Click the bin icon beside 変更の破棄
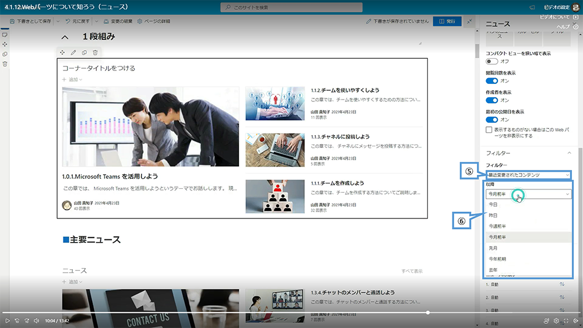Viewport: 583px width, 328px height. tap(106, 22)
